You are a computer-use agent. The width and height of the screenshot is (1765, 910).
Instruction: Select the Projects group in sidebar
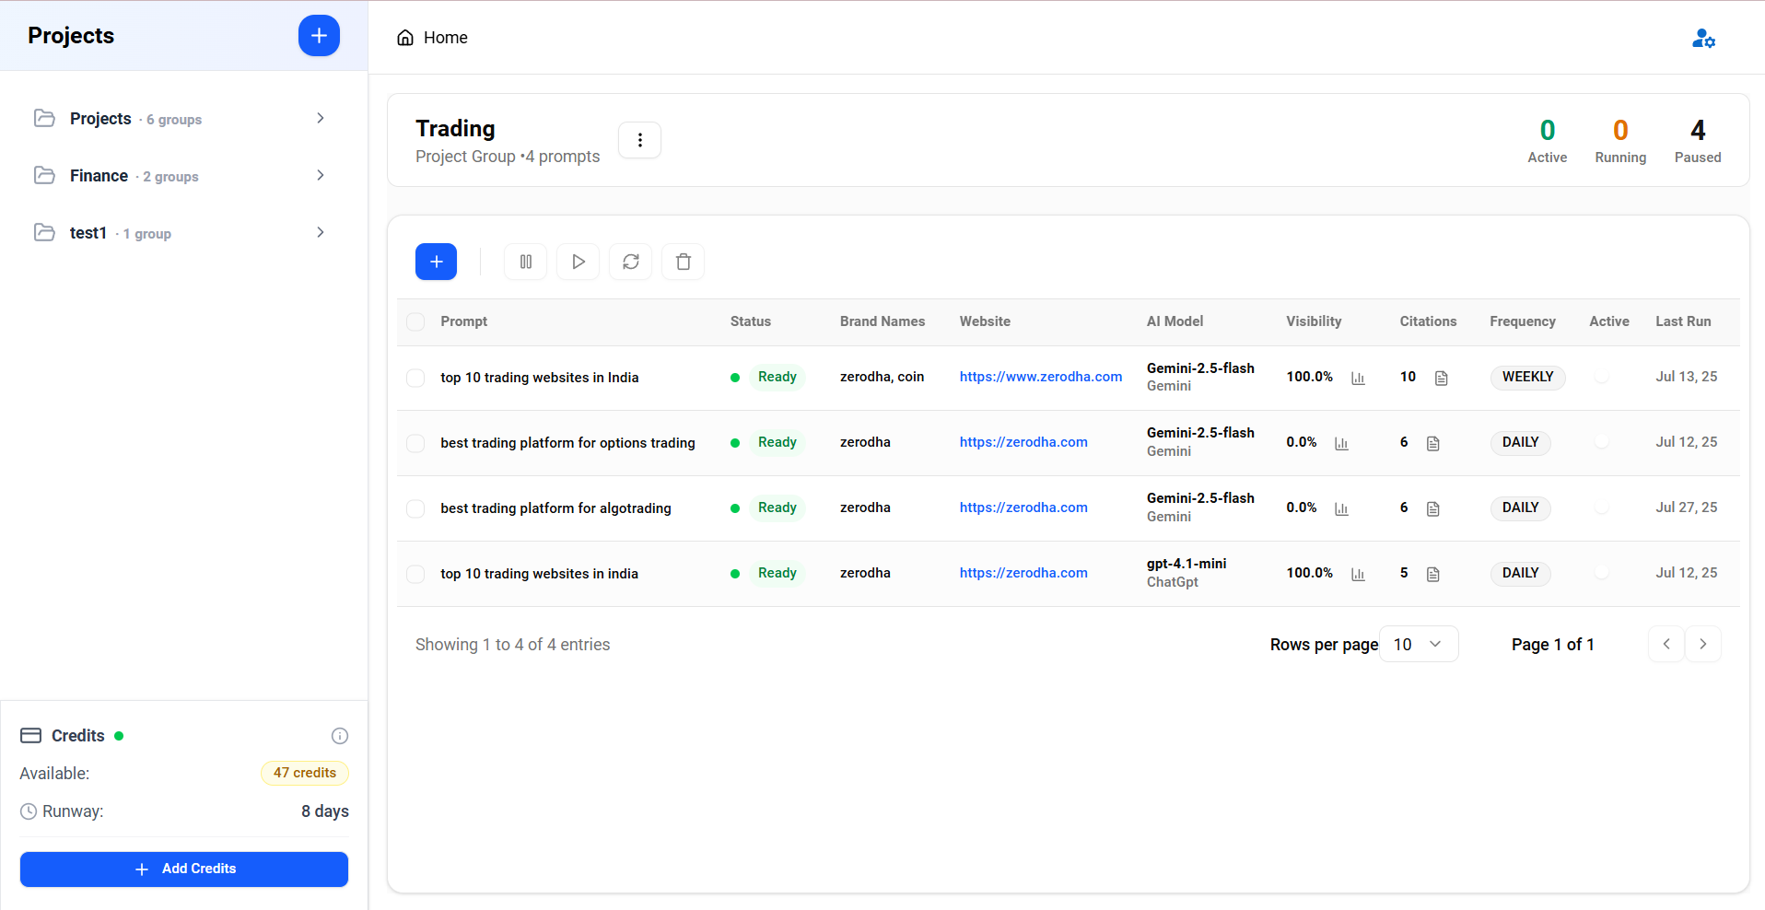[x=183, y=118]
